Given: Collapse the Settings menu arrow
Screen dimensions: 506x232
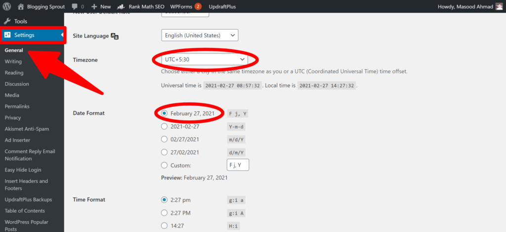Looking at the screenshot, I should (x=62, y=35).
